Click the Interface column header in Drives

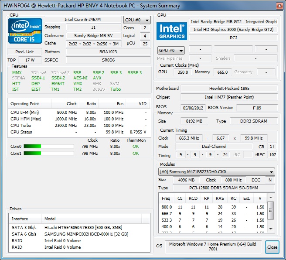25,219
